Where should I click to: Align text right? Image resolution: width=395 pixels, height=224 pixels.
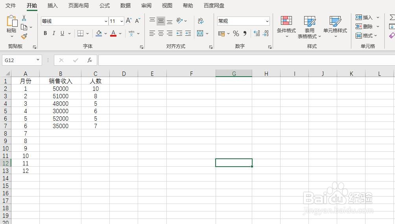[x=170, y=33]
